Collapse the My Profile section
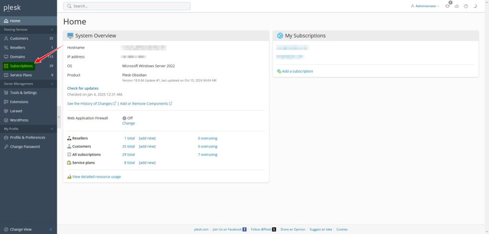 click(51, 129)
